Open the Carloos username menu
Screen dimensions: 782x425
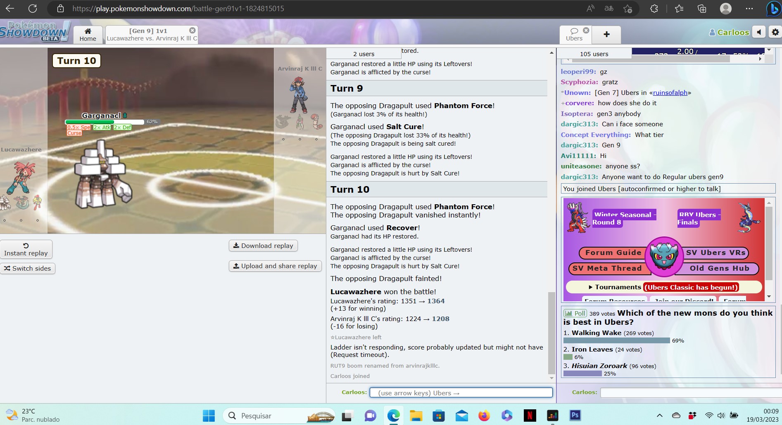tap(729, 32)
